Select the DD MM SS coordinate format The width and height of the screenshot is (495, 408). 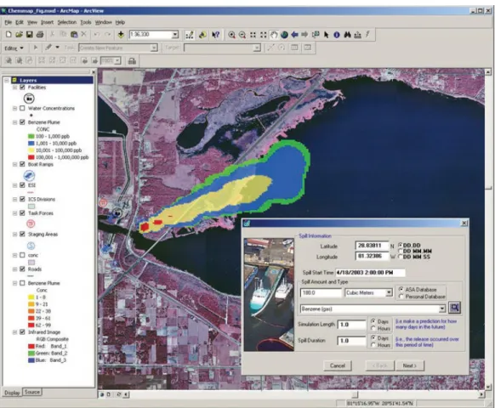(401, 257)
